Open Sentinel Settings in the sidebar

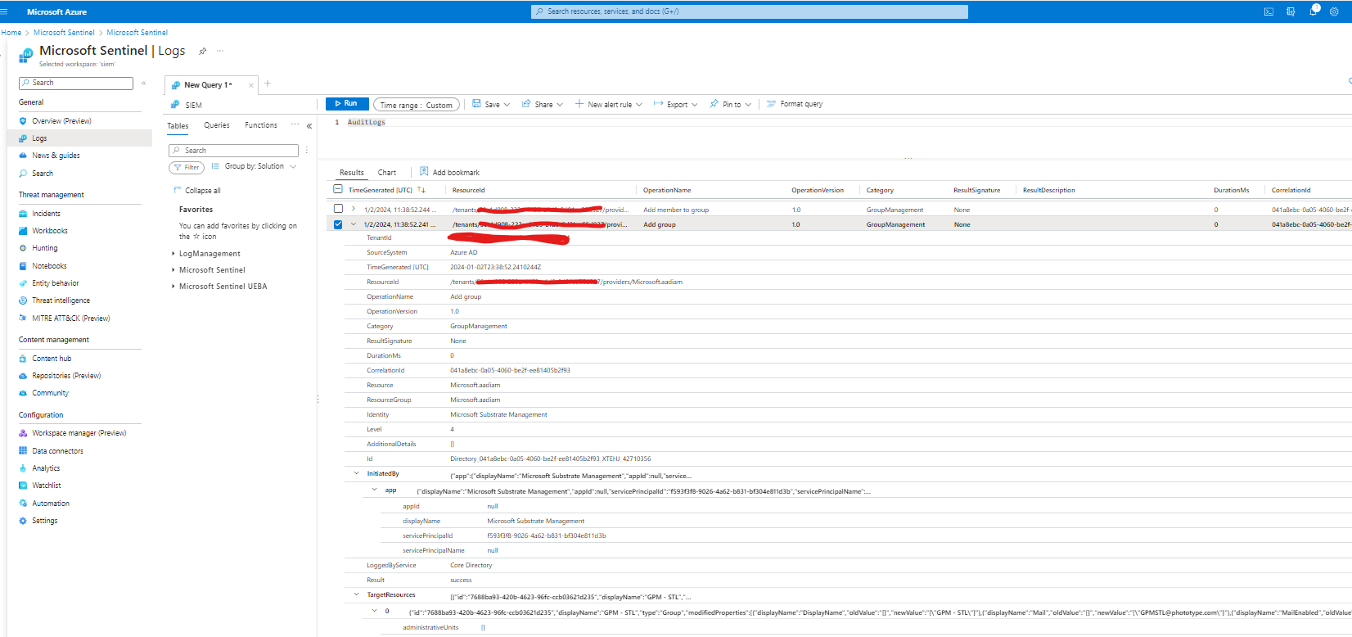coord(44,521)
